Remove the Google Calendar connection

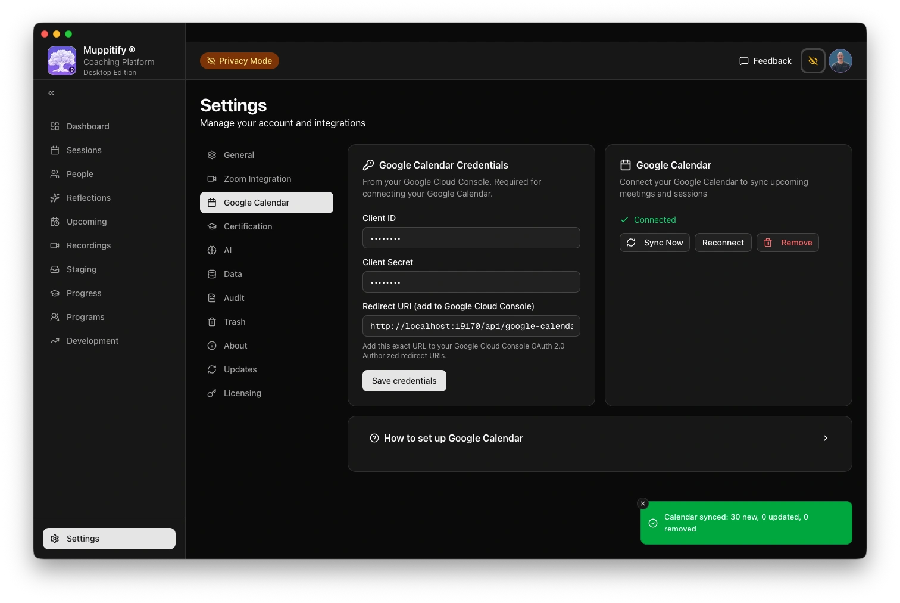coord(787,243)
